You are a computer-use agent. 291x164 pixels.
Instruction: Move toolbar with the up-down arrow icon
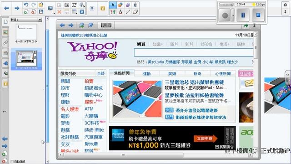[x=285, y=12]
